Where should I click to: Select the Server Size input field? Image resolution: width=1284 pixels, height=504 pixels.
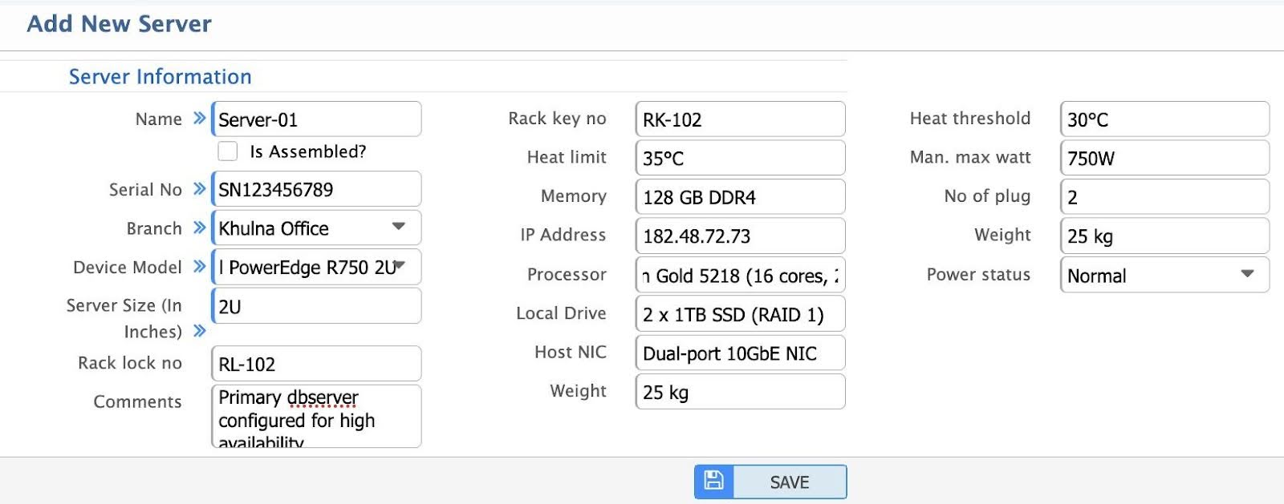[x=316, y=307]
